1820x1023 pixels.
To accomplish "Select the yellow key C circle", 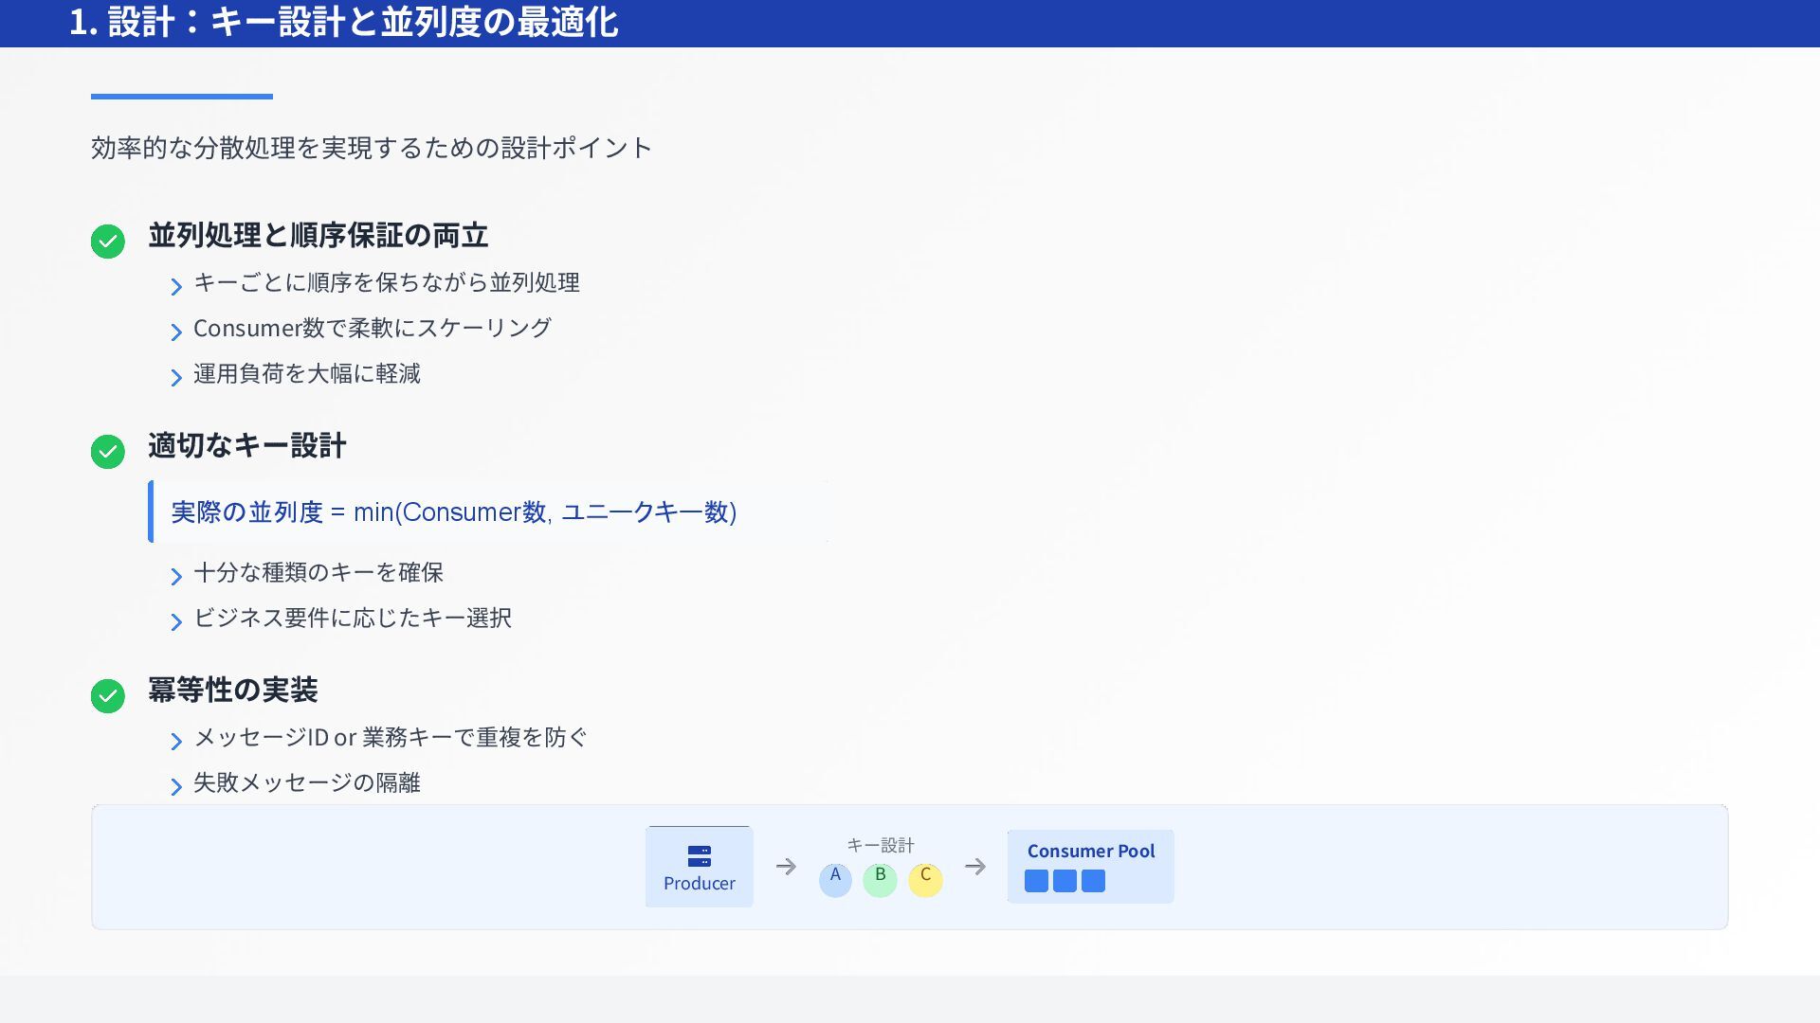I will tap(925, 879).
